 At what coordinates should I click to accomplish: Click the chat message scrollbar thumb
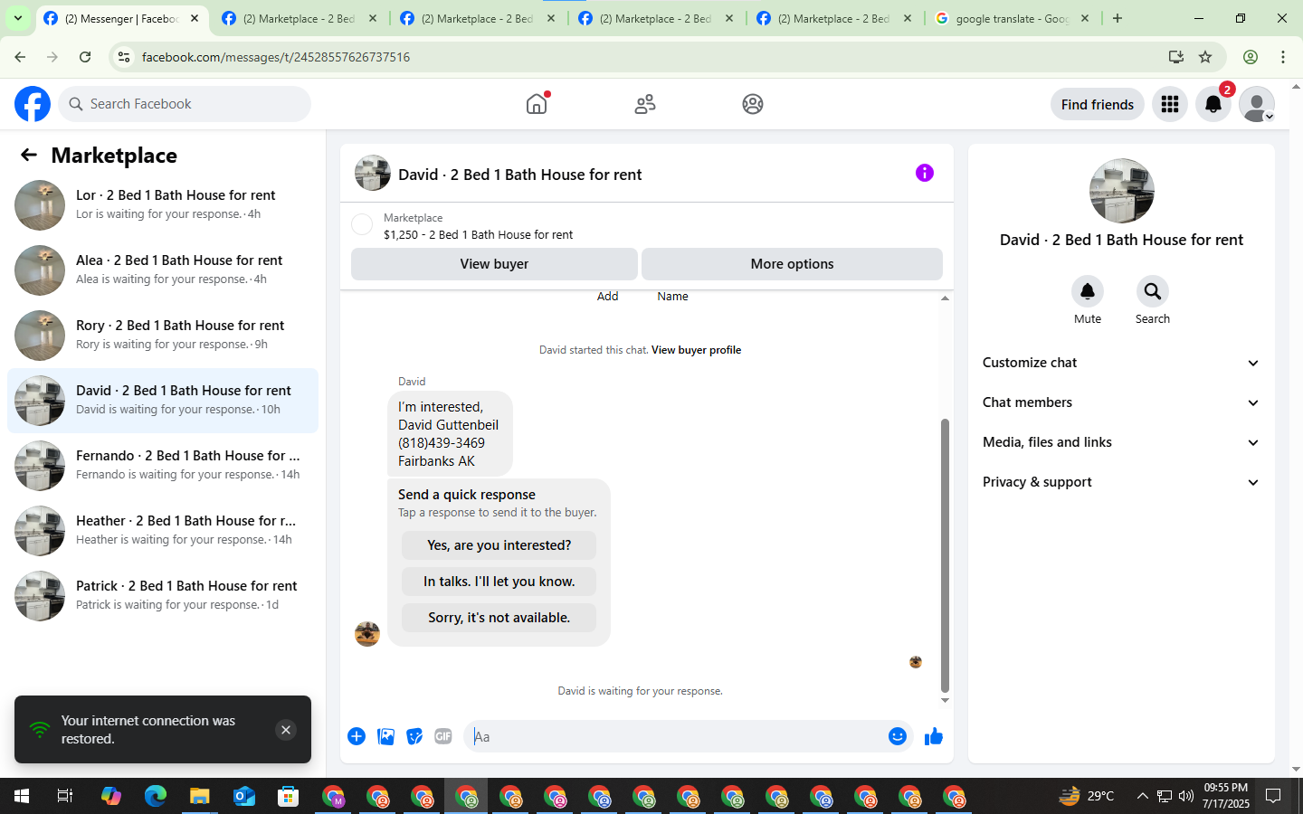tap(945, 555)
